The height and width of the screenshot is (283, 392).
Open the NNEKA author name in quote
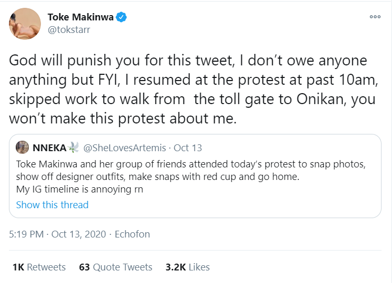(x=48, y=148)
